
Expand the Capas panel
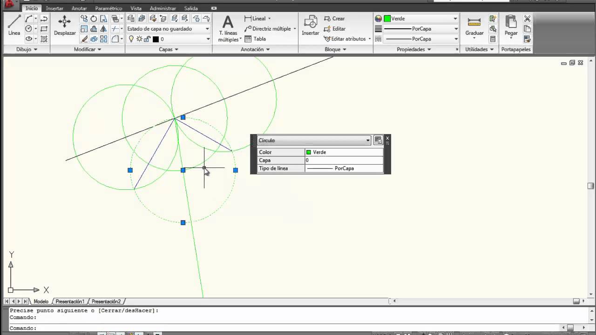tap(169, 49)
